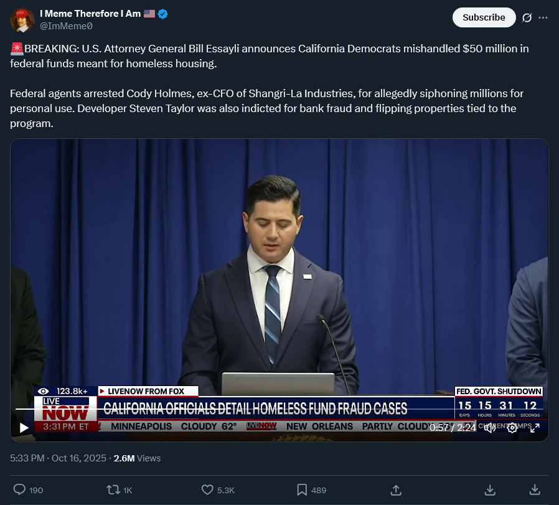Open the @ImMeme0 handle link
559x505 pixels.
(x=66, y=26)
